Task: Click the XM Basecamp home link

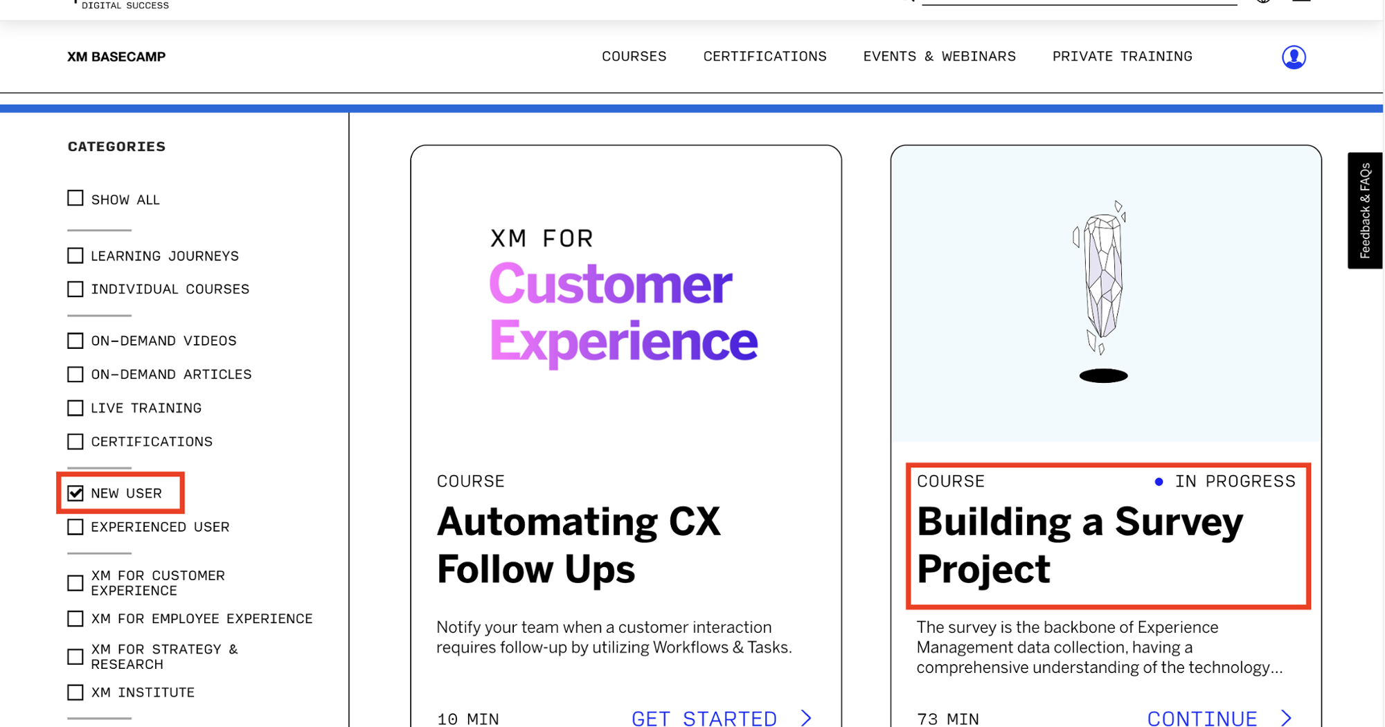Action: [116, 57]
